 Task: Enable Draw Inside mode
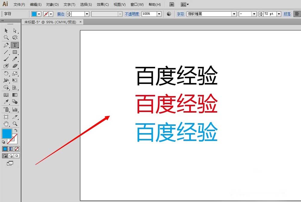pyautogui.click(x=17, y=156)
